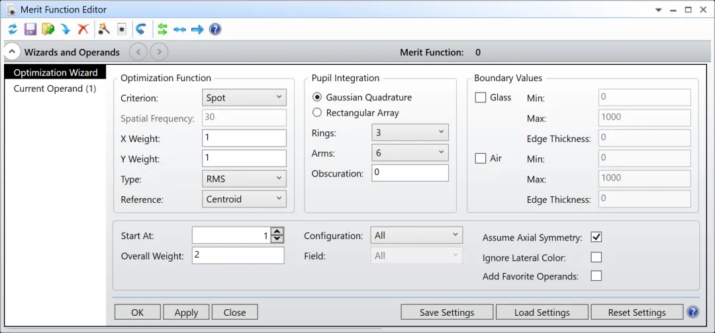Click the Load merit function folder icon
Viewport: 715px width, 333px height.
[x=48, y=29]
